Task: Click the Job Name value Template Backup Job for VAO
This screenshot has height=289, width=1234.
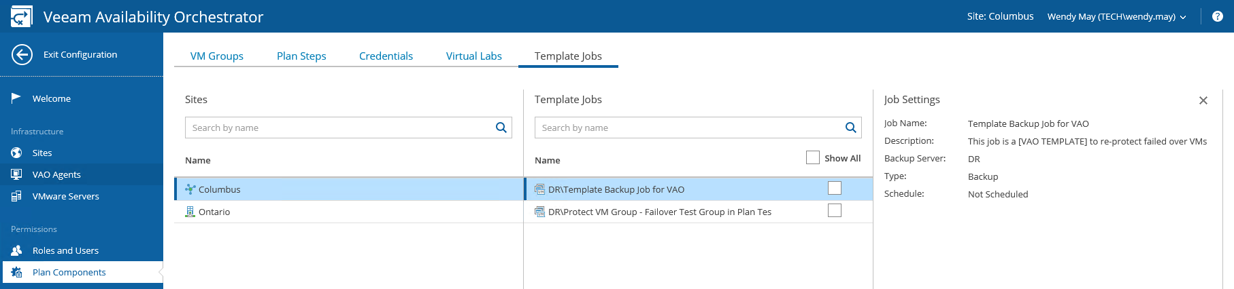Action: (1029, 123)
